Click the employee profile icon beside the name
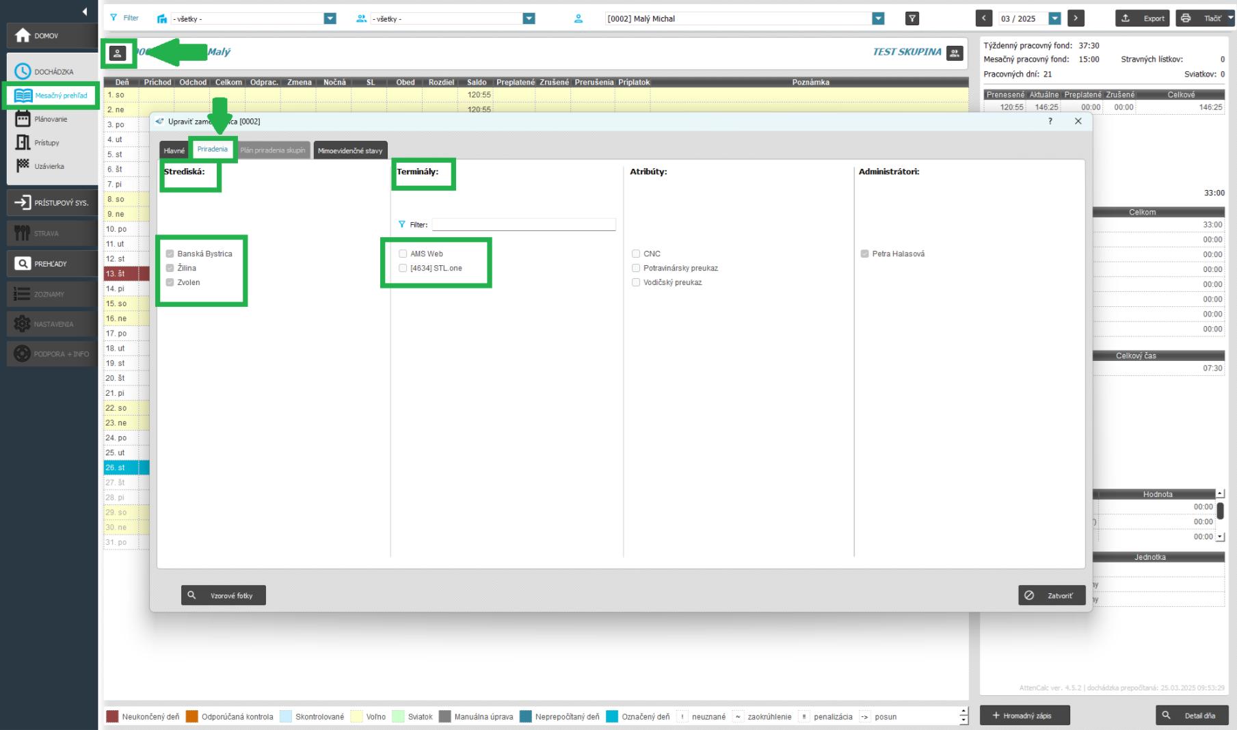Screen dimensions: 1237x730 point(118,53)
